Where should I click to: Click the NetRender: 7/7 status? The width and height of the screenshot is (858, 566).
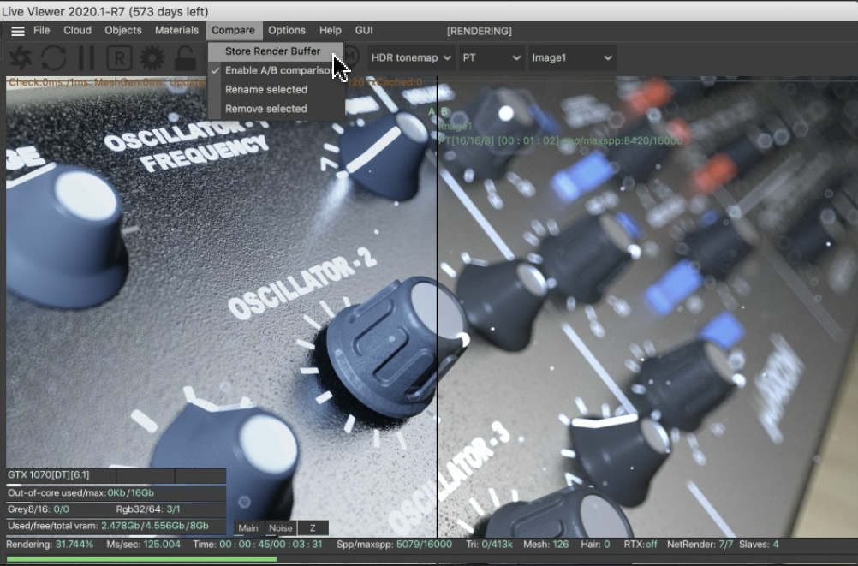(x=698, y=545)
